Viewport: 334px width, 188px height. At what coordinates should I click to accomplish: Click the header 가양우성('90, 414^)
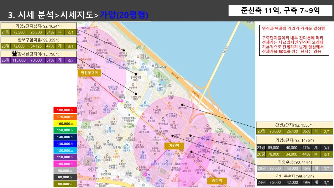[x=294, y=162]
